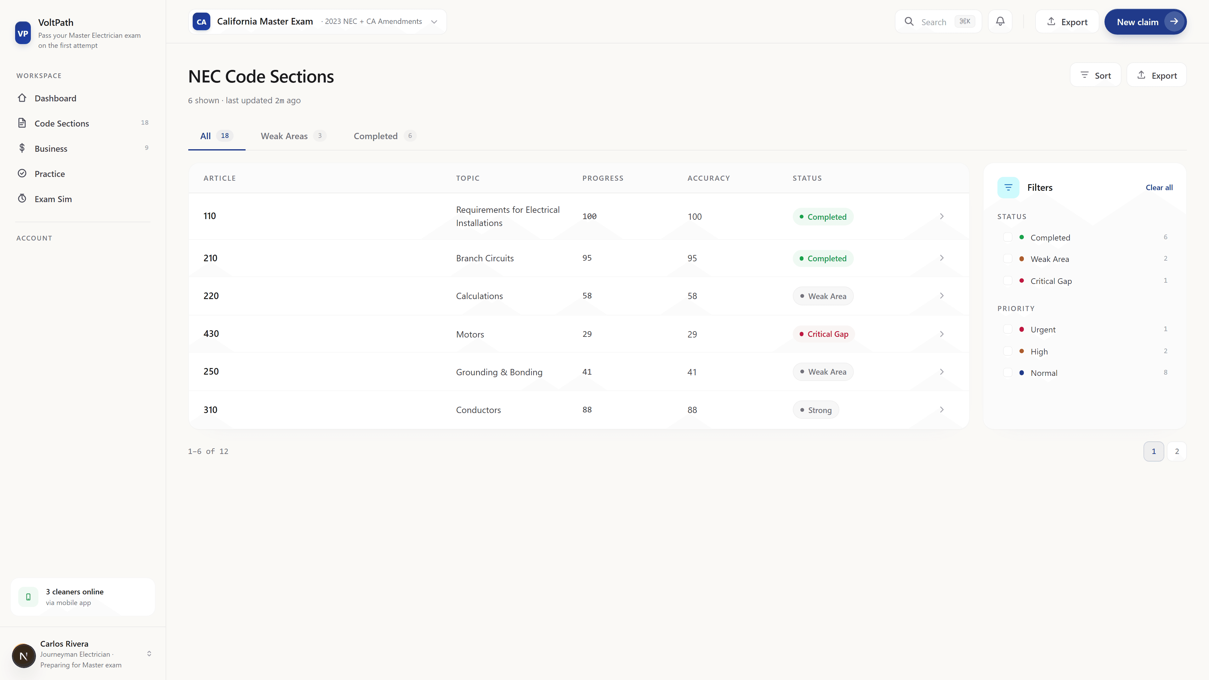Expand row 110 chevron

(941, 216)
